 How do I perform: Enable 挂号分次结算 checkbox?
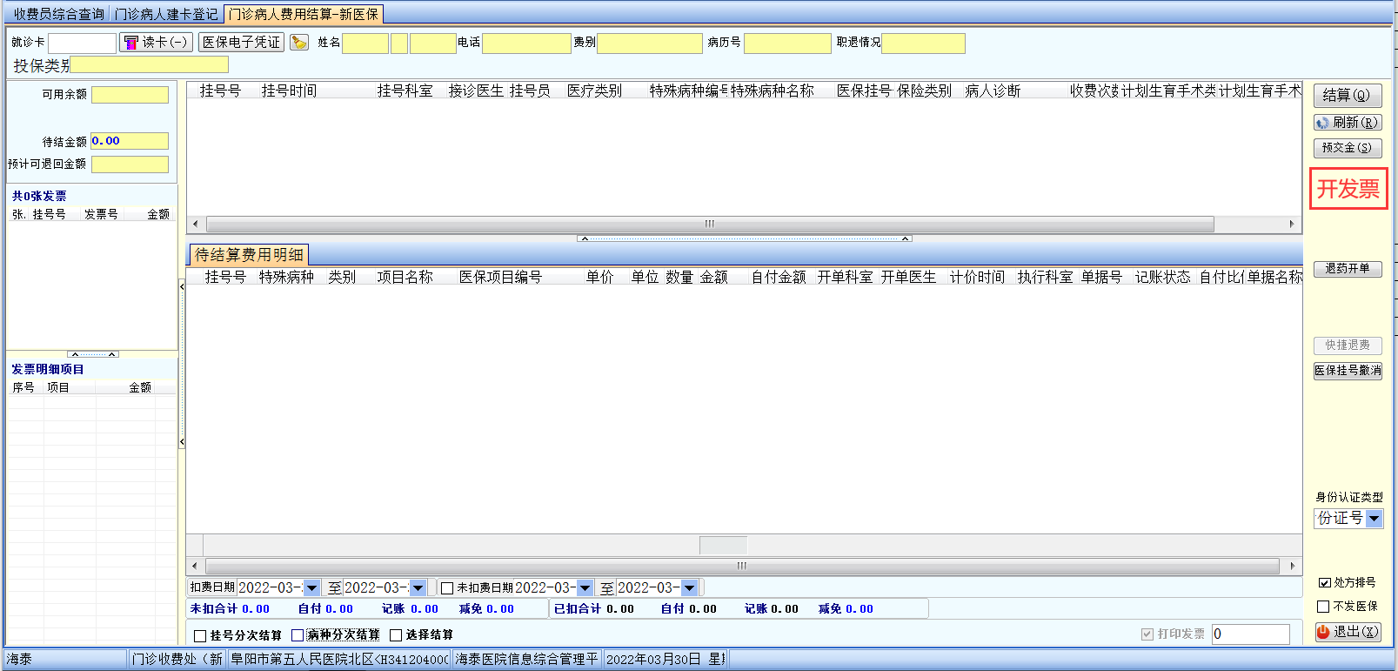(200, 635)
